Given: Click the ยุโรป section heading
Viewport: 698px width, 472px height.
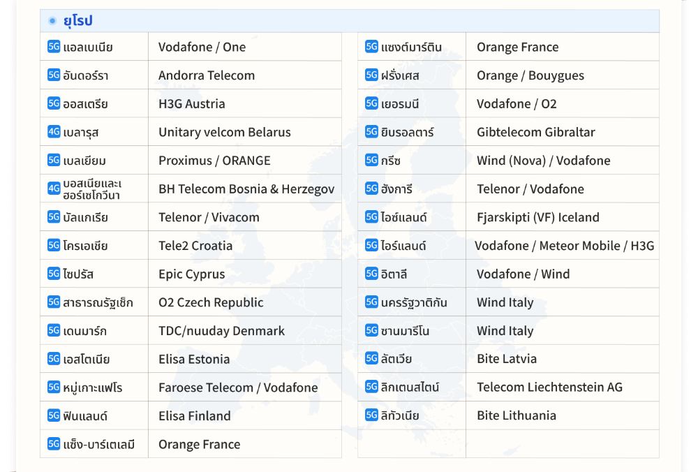Looking at the screenshot, I should [x=77, y=21].
